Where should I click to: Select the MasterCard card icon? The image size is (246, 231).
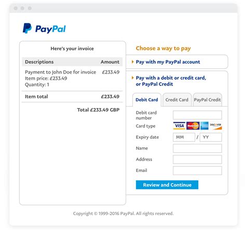(193, 126)
